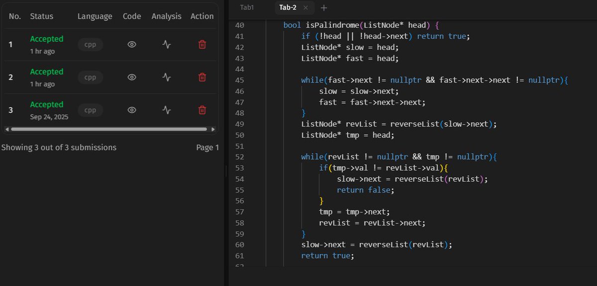Viewport: 597px width, 286px height.
Task: Click 'ListNode* tmp = head;' line
Action: (348, 135)
